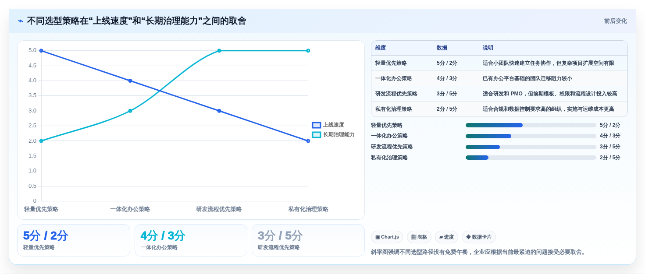This screenshot has height=274, width=645.
Task: Click the chart title heading text
Action: pyautogui.click(x=136, y=21)
